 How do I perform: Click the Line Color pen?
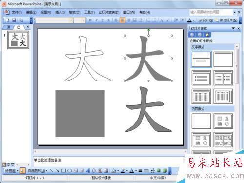pos(123,171)
